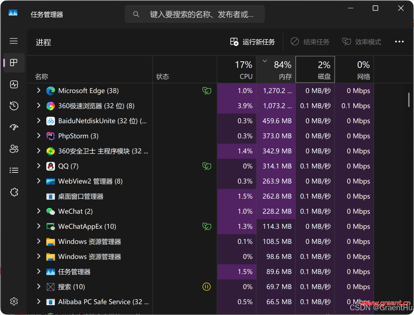This screenshot has width=414, height=315.
Task: Sort by the 内存 memory column header
Action: pyautogui.click(x=276, y=69)
